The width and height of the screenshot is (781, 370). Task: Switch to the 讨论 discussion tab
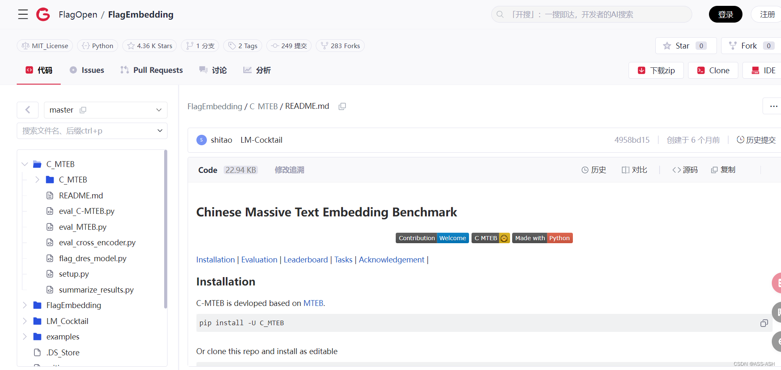tap(213, 70)
